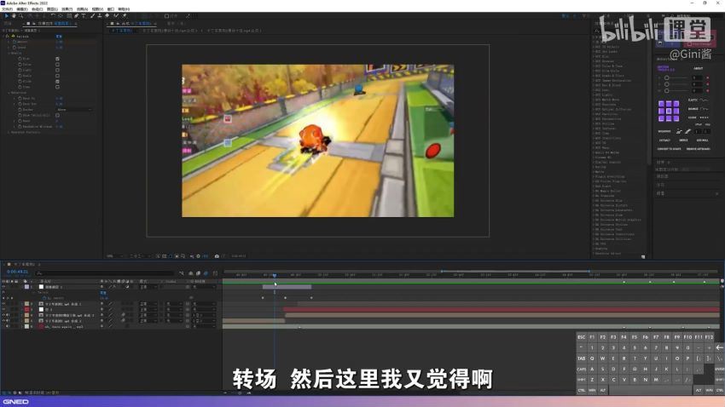Click the ABOUT button in Motion panel
725x407 pixels.
tap(699, 68)
